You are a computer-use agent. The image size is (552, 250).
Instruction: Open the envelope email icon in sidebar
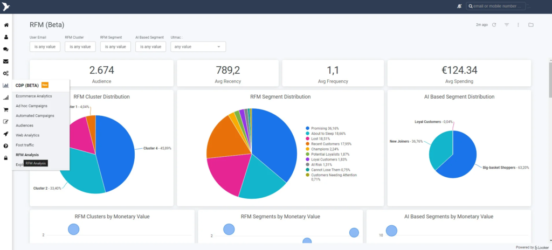click(x=6, y=61)
